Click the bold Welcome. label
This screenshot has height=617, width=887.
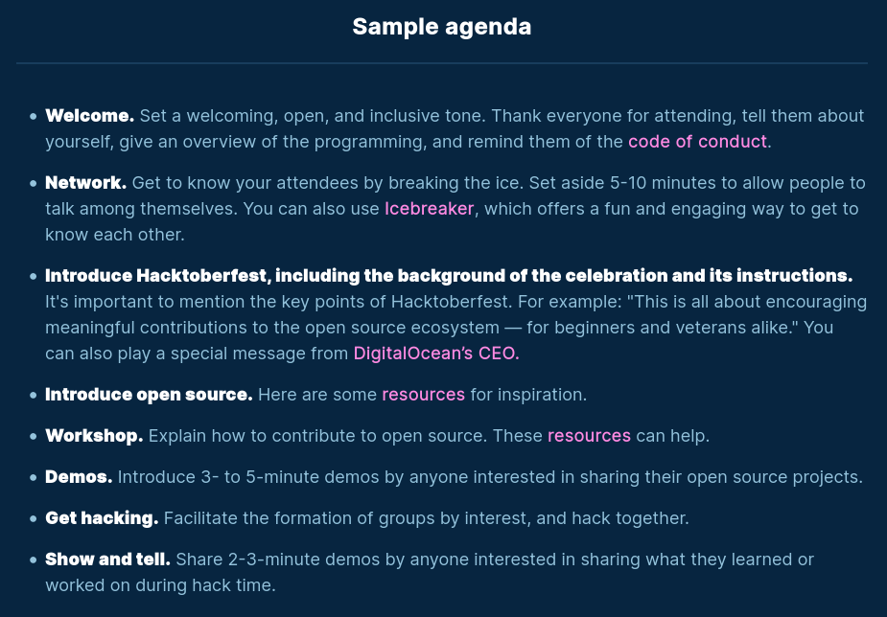[x=90, y=115]
